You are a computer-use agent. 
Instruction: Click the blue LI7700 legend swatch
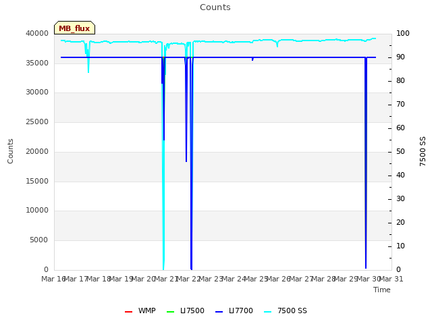tap(219, 312)
